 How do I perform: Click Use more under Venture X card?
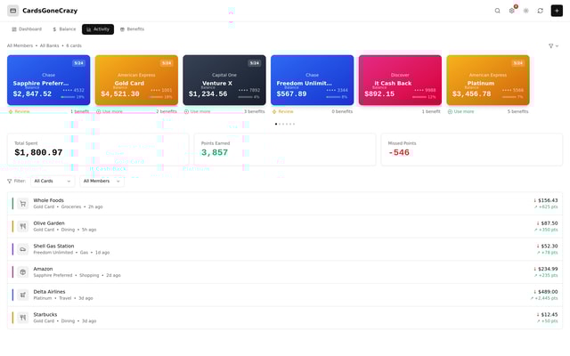pos(198,111)
